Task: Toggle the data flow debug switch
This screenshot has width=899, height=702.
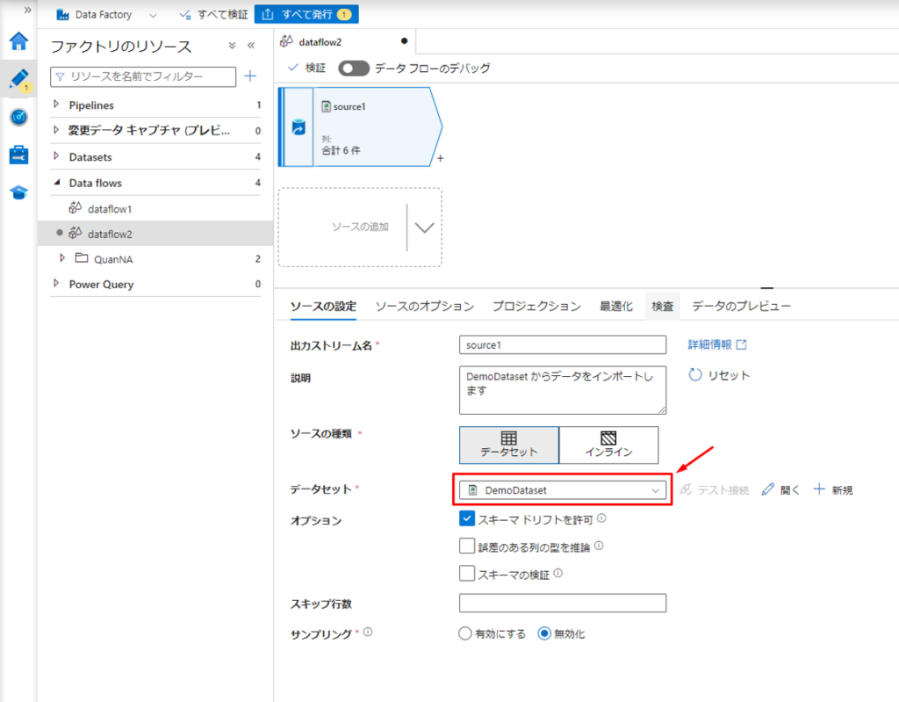Action: [353, 68]
